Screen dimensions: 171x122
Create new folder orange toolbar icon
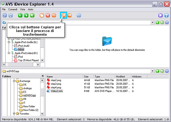42,15
